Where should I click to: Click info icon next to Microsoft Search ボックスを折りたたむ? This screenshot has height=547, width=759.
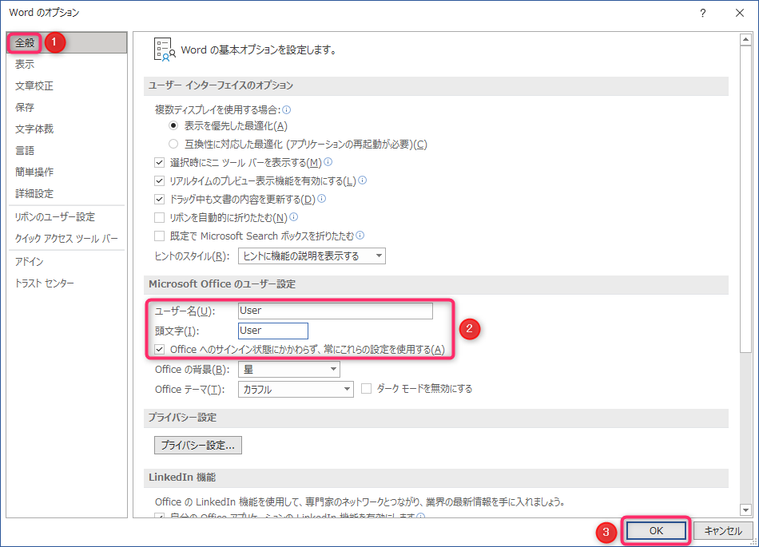360,236
